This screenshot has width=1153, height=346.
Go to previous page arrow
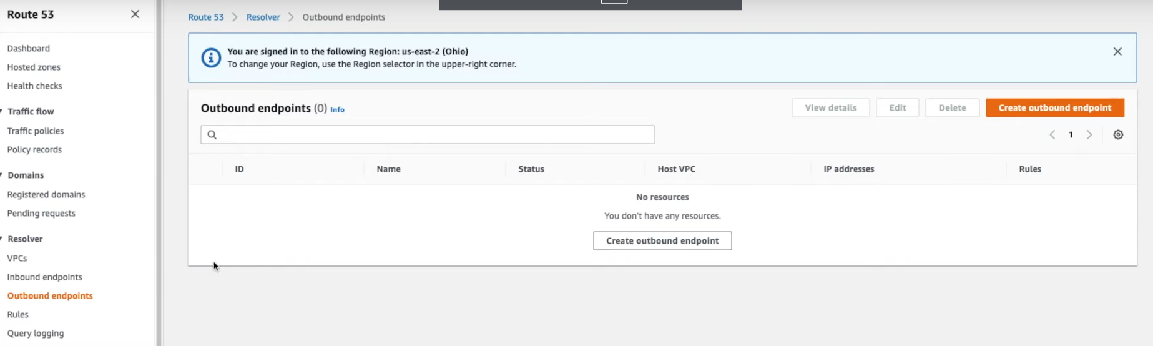coord(1052,135)
